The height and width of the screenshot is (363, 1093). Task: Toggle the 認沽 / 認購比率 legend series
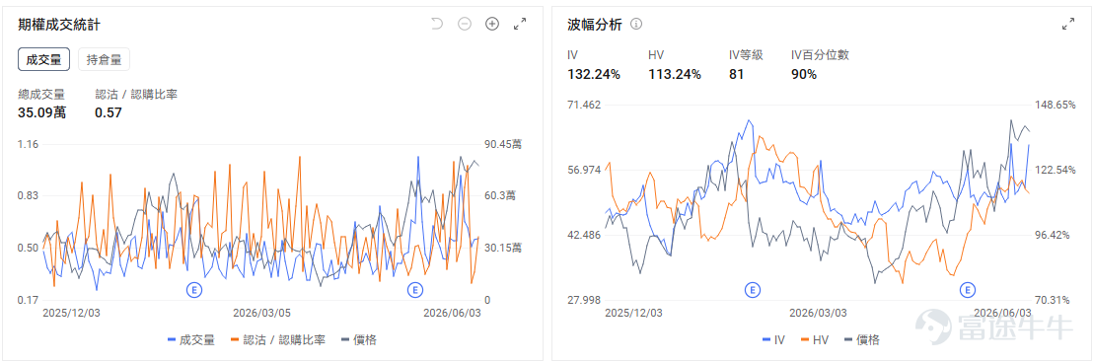pos(277,340)
